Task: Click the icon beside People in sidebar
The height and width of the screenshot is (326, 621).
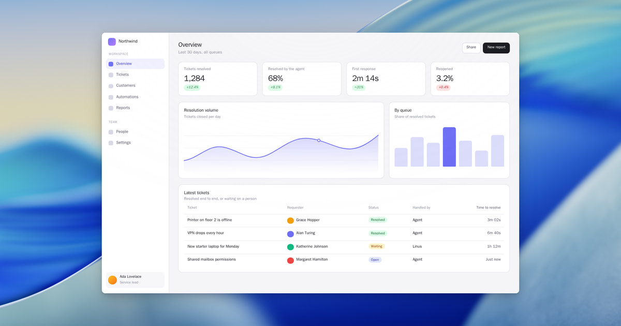Action: point(111,132)
